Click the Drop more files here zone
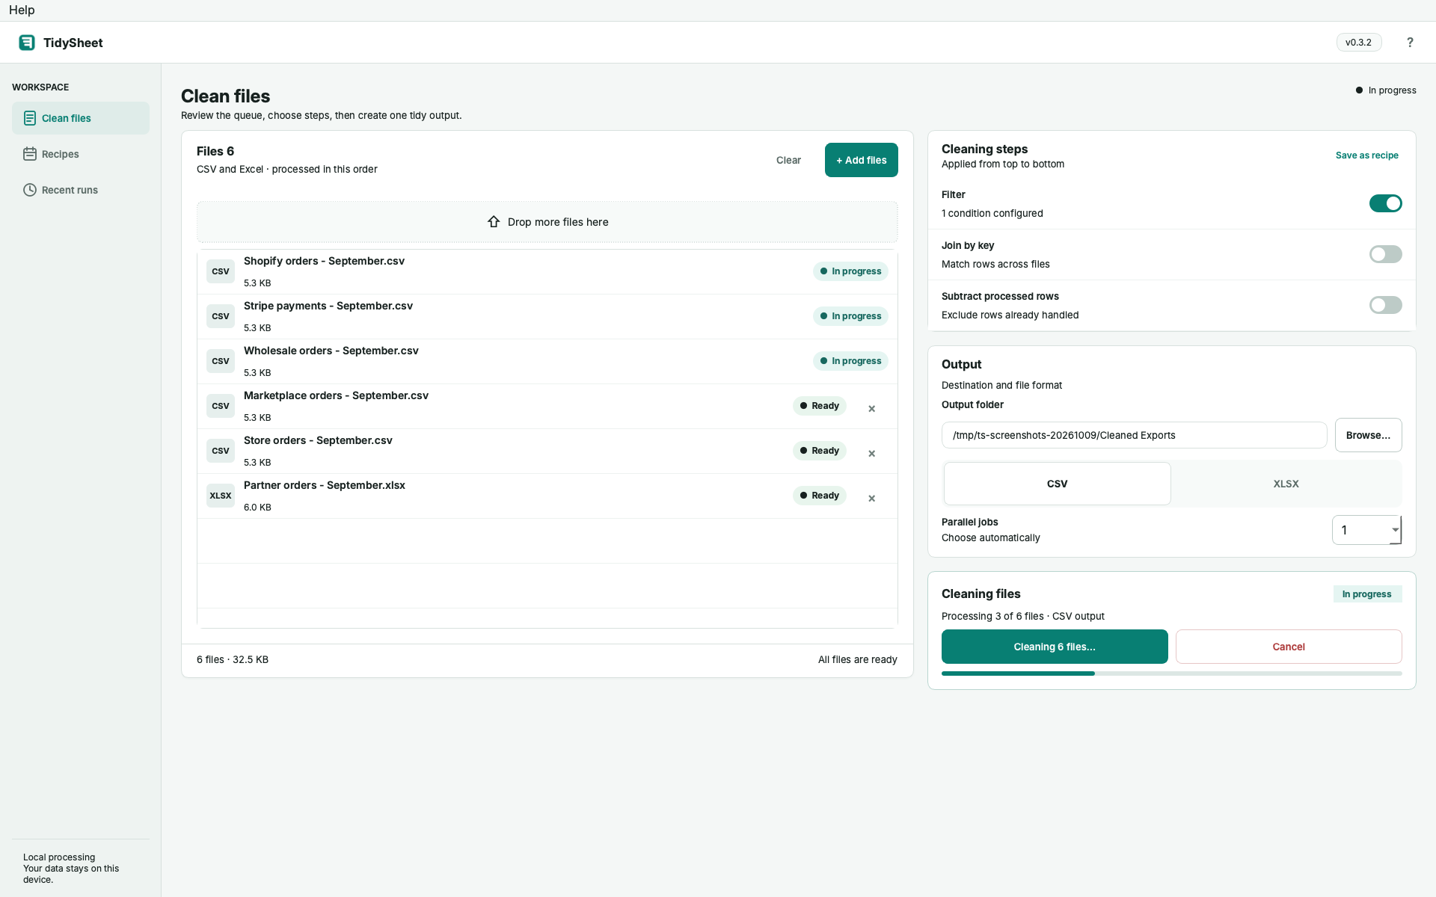Image resolution: width=1436 pixels, height=897 pixels. [547, 222]
